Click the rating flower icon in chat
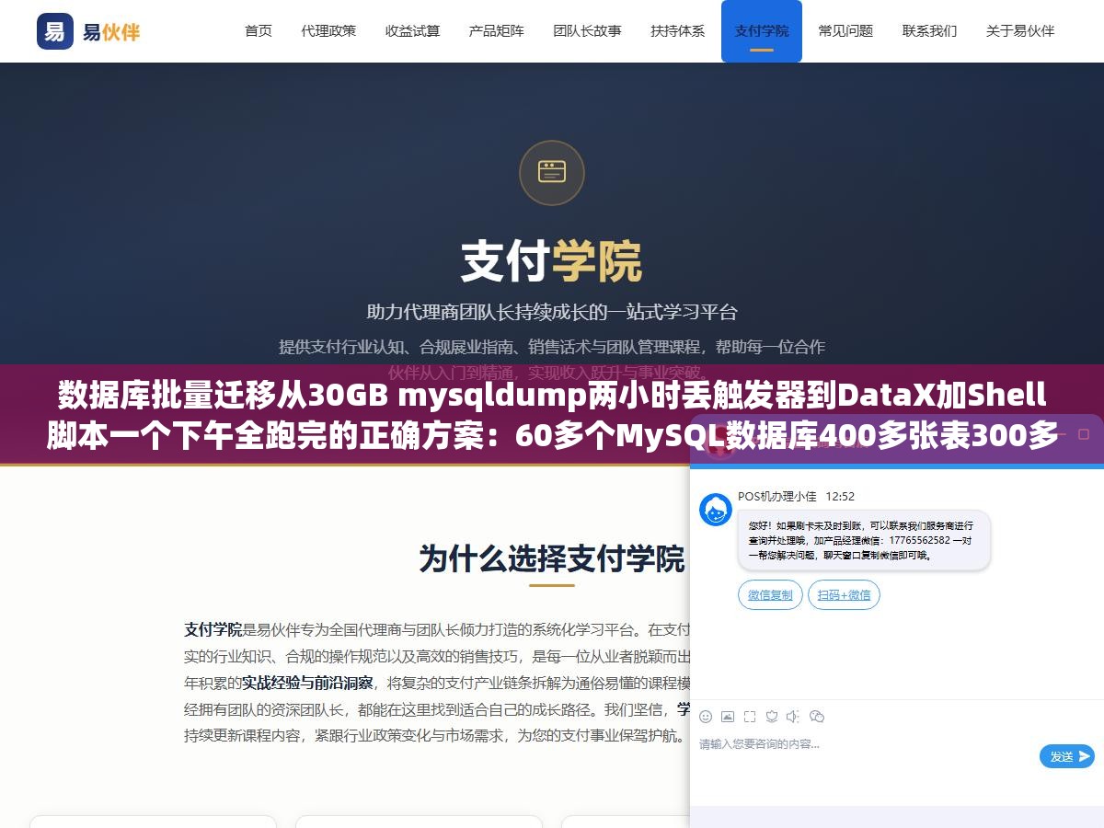1104x828 pixels. tap(772, 717)
